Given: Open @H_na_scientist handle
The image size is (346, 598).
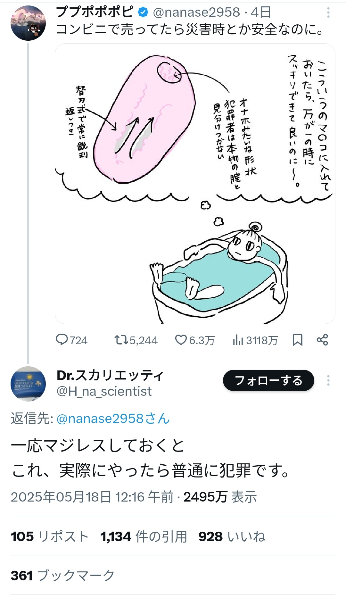Looking at the screenshot, I should tap(104, 391).
